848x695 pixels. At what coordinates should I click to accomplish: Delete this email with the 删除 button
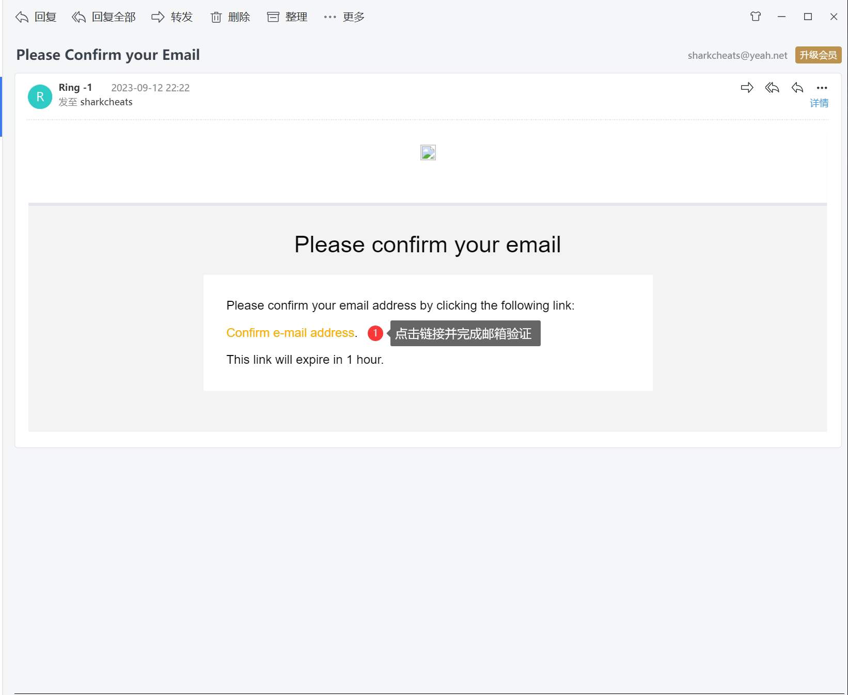[x=230, y=17]
